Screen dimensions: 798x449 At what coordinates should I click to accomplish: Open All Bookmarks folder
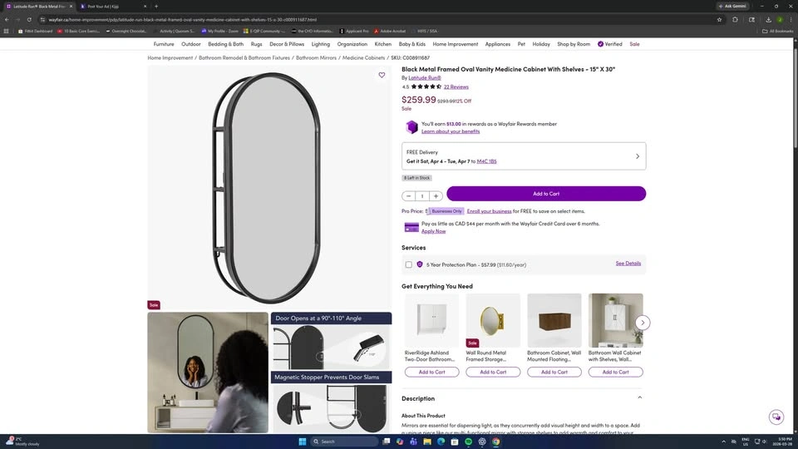coord(778,31)
